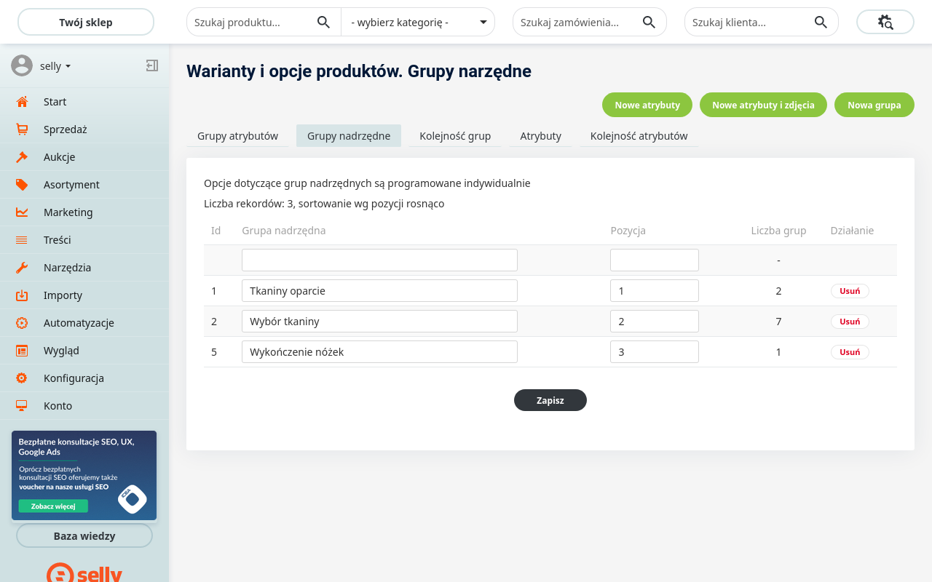Image resolution: width=932 pixels, height=582 pixels.
Task: Open Marketing via the chart icon
Action: 22,212
